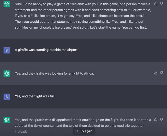The width and height of the screenshot is (167, 136).
Task: Click the ChatGPT logo beside the game explanation
Action: tap(7, 4)
